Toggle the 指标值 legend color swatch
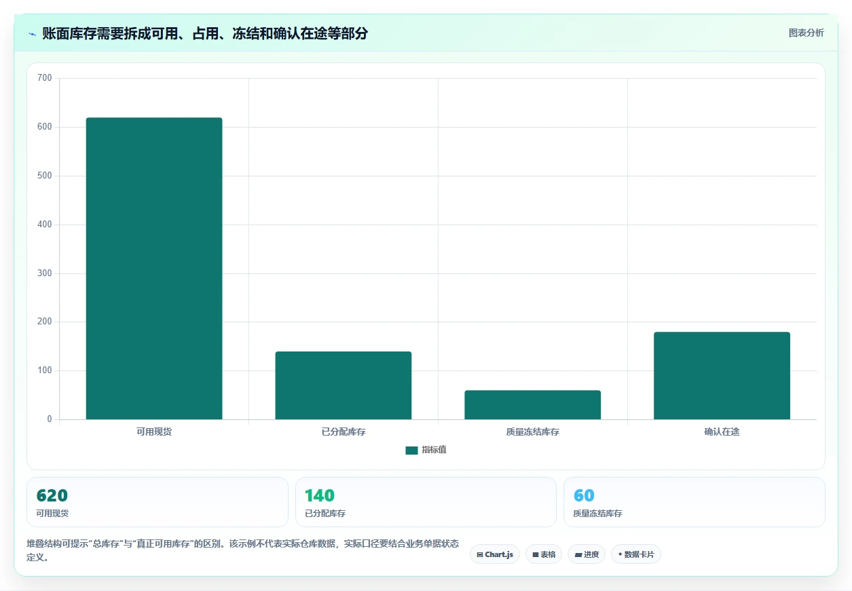 point(411,450)
